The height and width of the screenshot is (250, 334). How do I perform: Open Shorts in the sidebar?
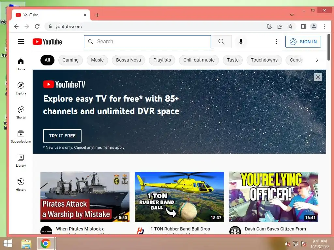click(x=21, y=112)
